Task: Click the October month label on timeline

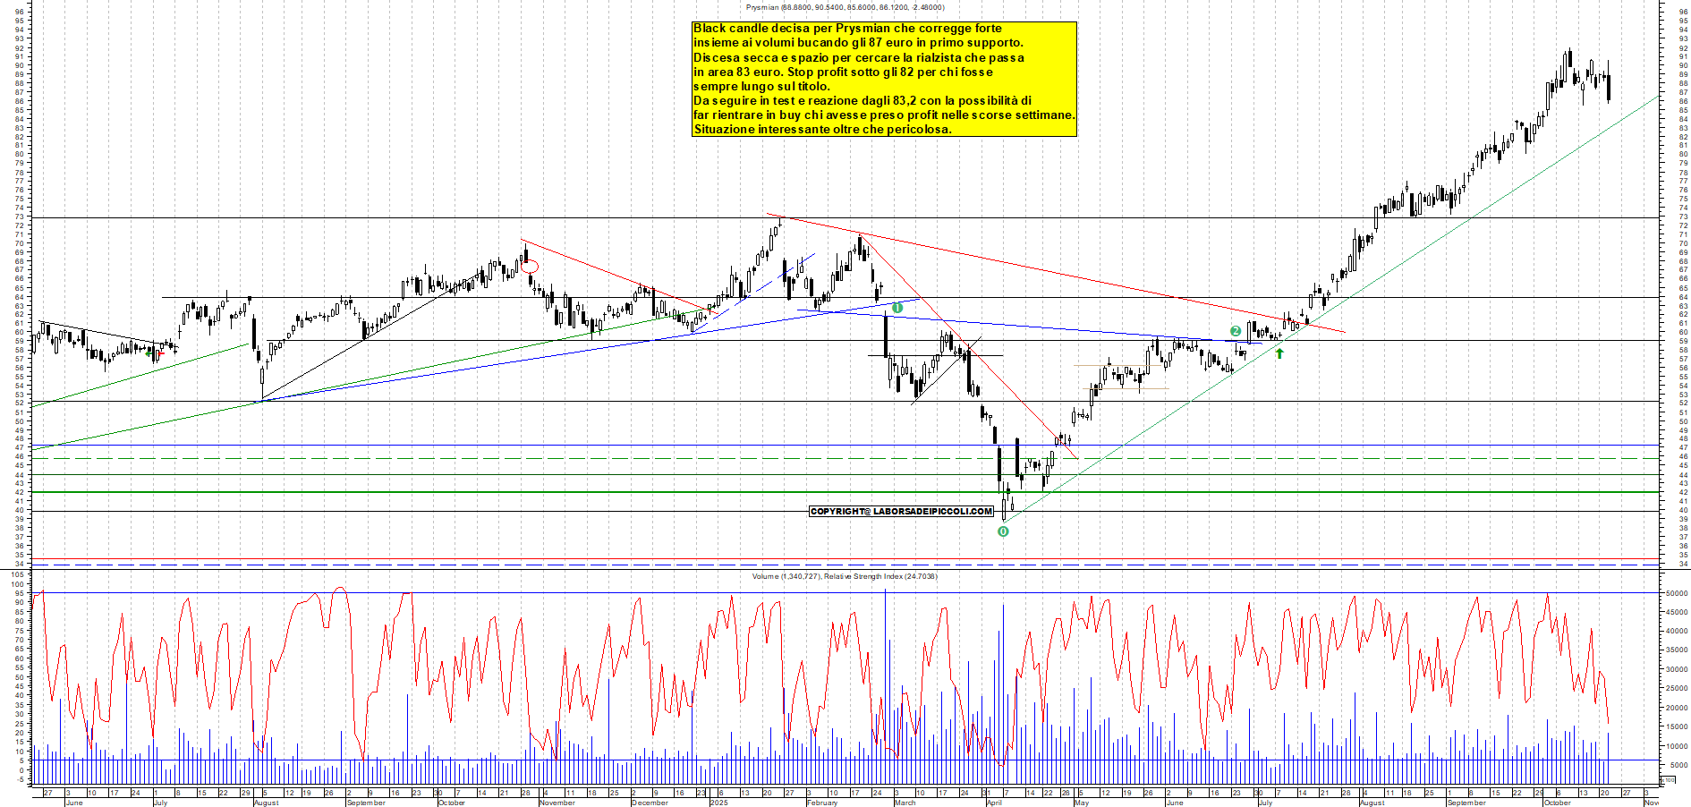Action: (451, 803)
